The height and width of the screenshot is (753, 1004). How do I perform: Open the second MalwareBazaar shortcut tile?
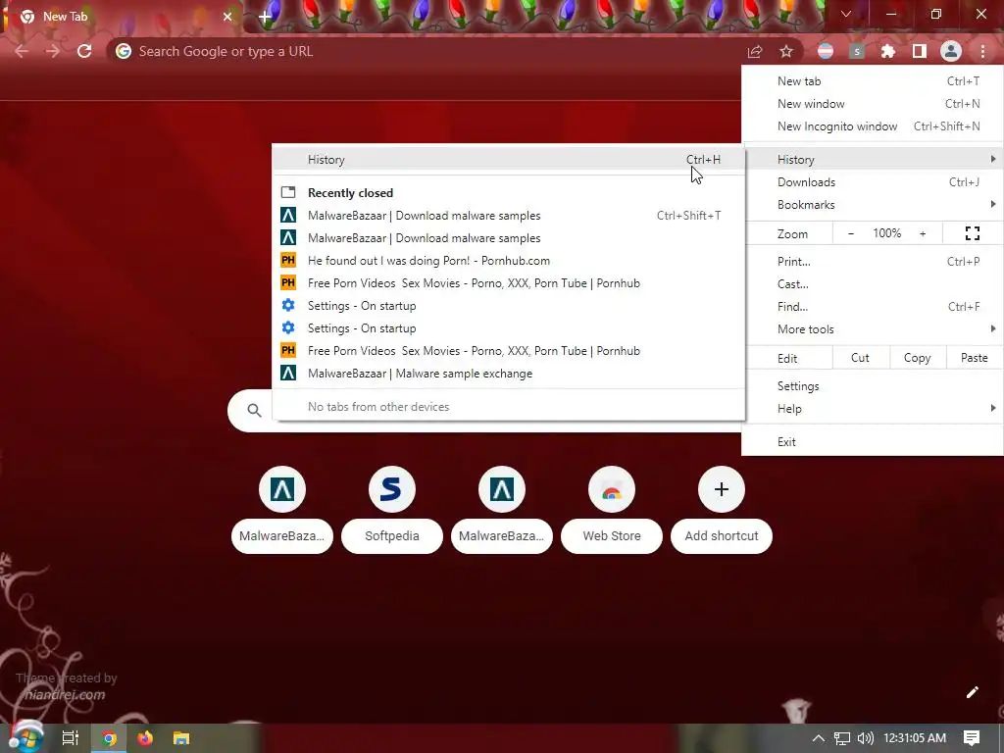(502, 510)
